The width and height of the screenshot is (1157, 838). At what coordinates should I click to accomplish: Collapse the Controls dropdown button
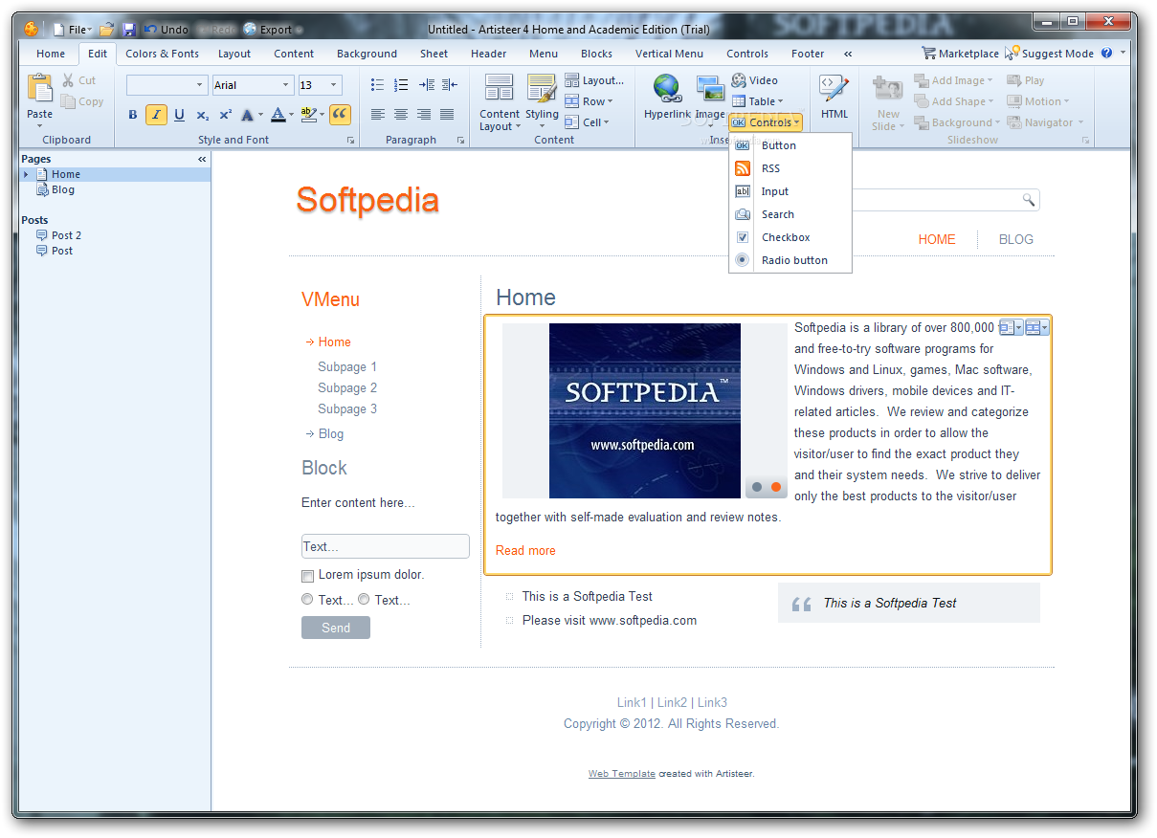(766, 122)
